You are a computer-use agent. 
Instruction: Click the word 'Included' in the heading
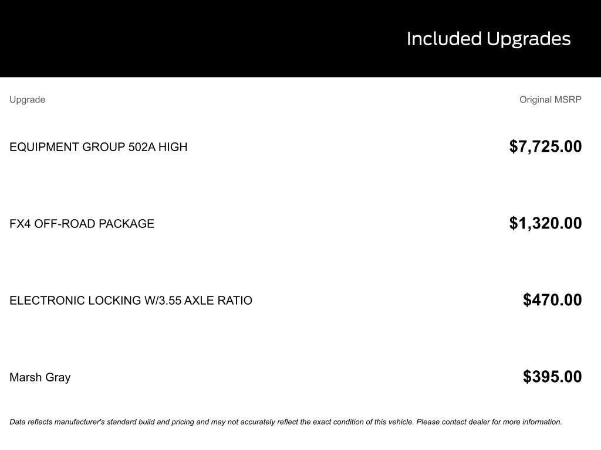tap(444, 39)
